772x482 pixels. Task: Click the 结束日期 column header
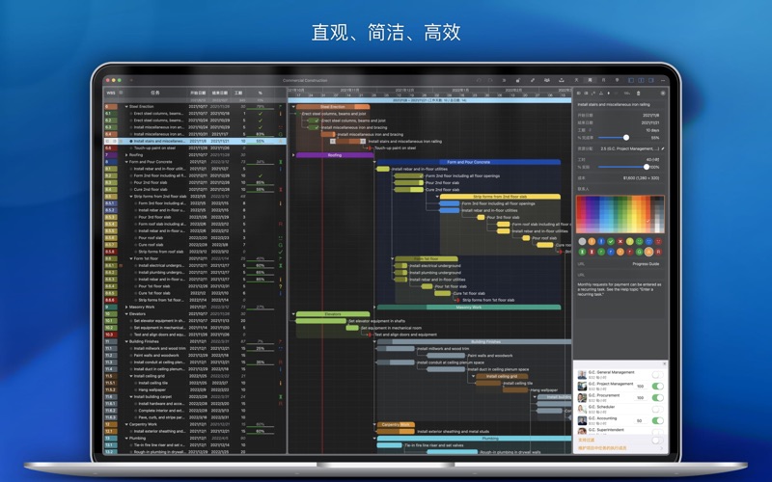pyautogui.click(x=220, y=93)
